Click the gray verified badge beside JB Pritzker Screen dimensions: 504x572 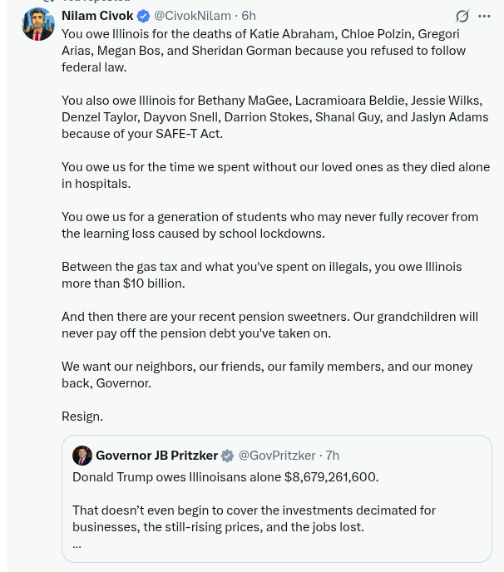[227, 456]
